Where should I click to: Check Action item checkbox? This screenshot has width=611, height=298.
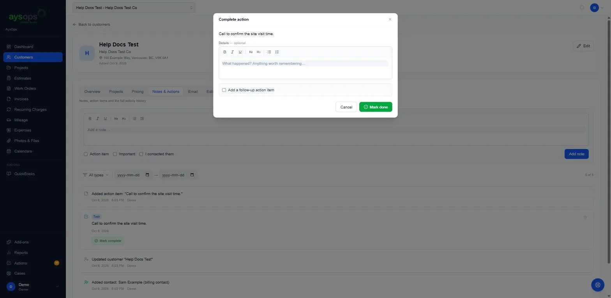86,154
